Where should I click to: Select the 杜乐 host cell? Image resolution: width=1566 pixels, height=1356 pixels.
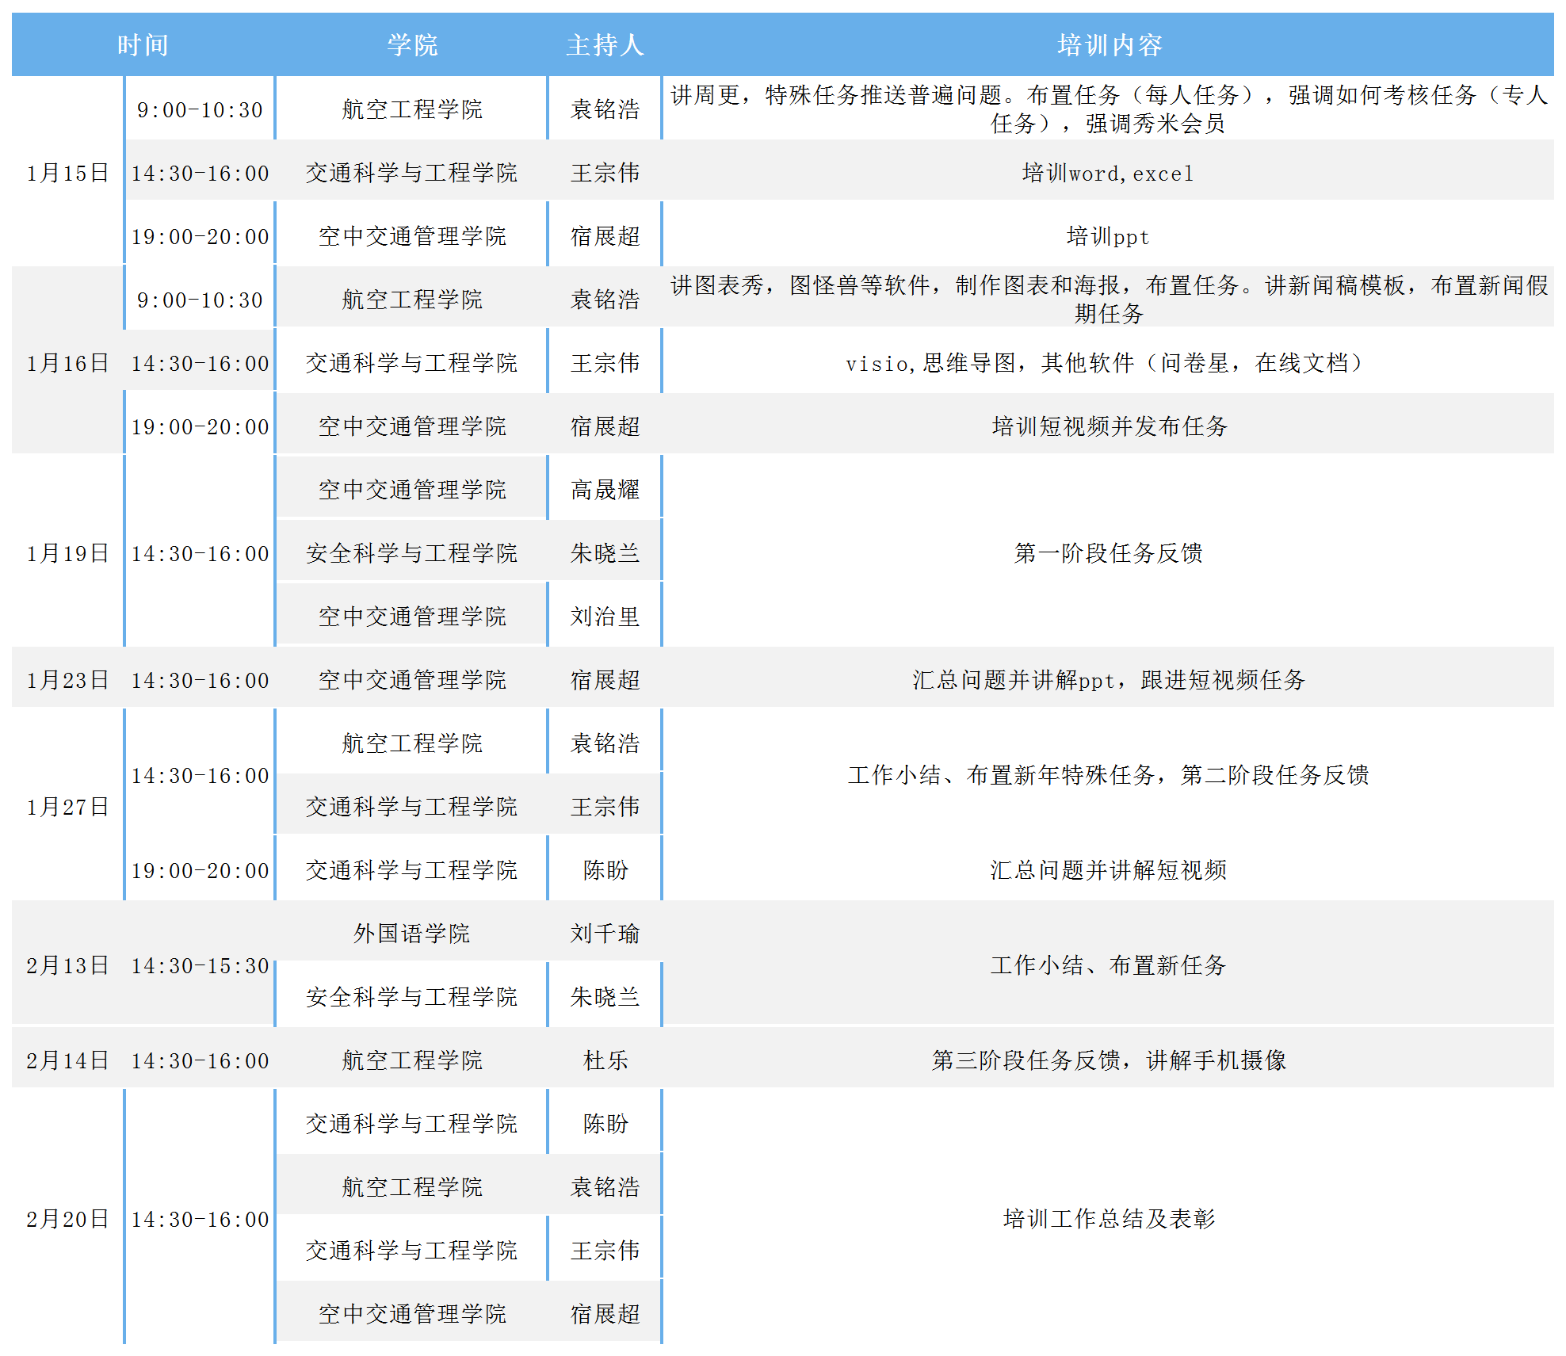[x=605, y=1060]
